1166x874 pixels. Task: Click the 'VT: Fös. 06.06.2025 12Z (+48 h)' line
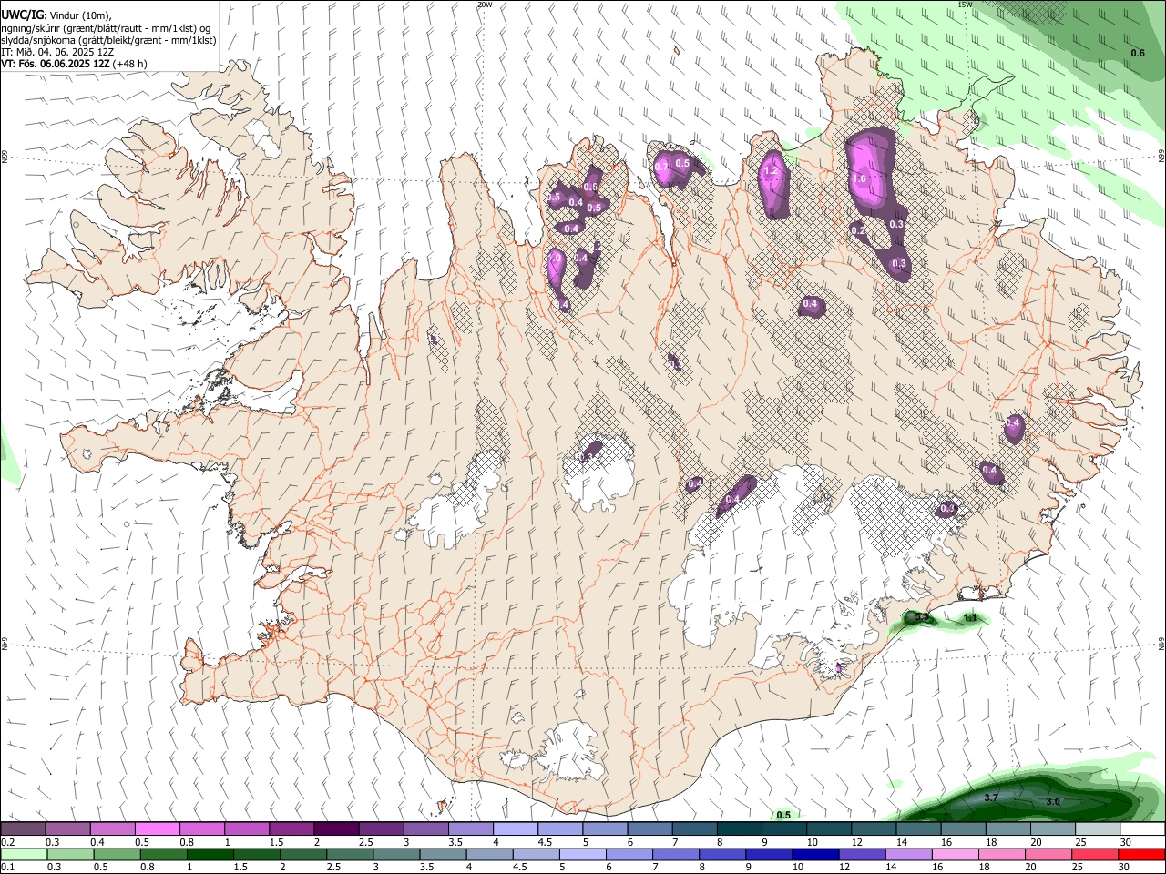pyautogui.click(x=74, y=64)
